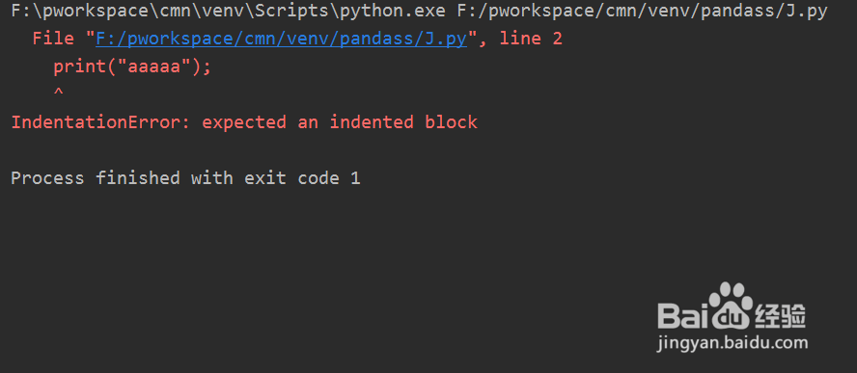Click the 'Bai' letters of the Baidu logo
This screenshot has width=857, height=373.
(683, 314)
